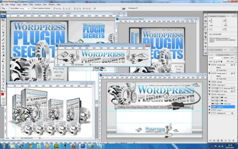Reset default foreground and background colors

click(2, 91)
